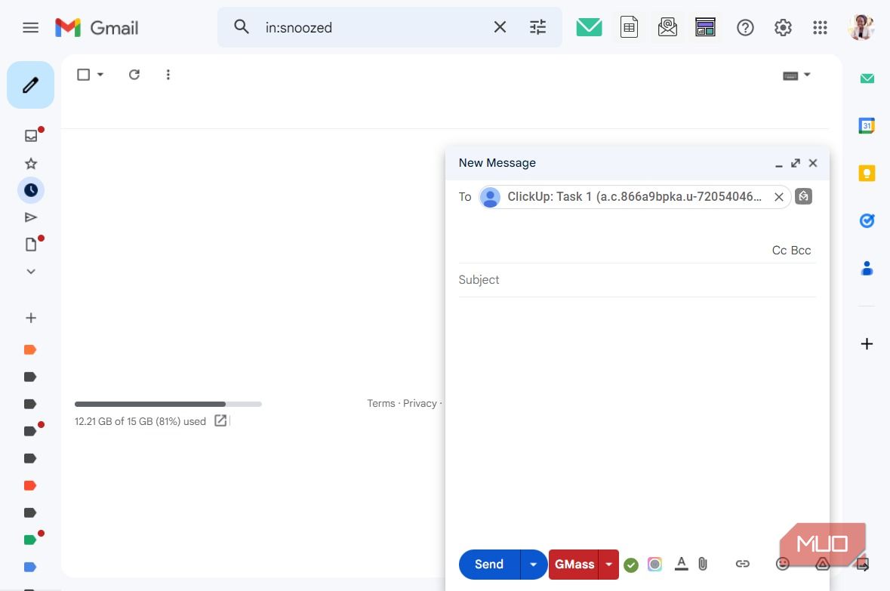Open the Snoozed clock item
Screen dimensions: 890x591
(31, 190)
